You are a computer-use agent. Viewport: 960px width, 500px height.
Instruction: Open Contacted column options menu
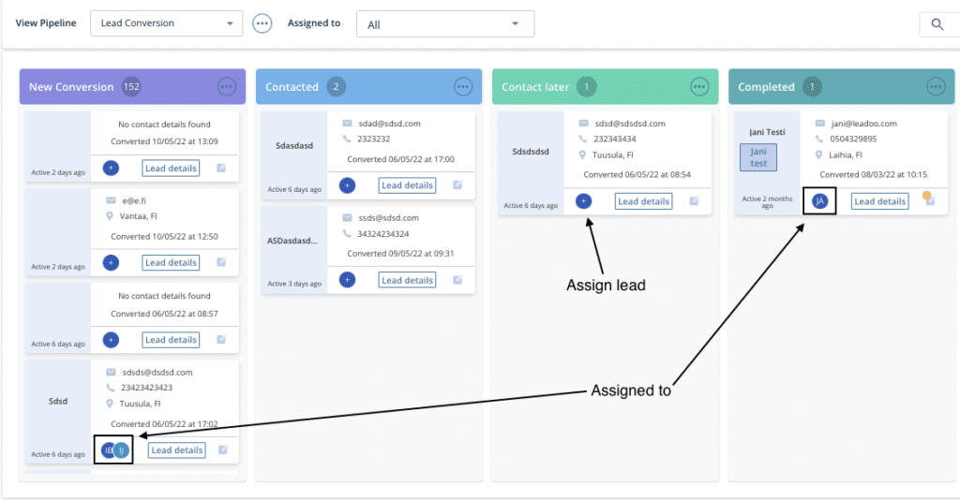click(x=463, y=86)
